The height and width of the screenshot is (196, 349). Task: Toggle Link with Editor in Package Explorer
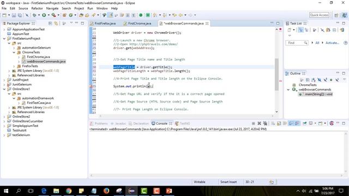click(56, 23)
